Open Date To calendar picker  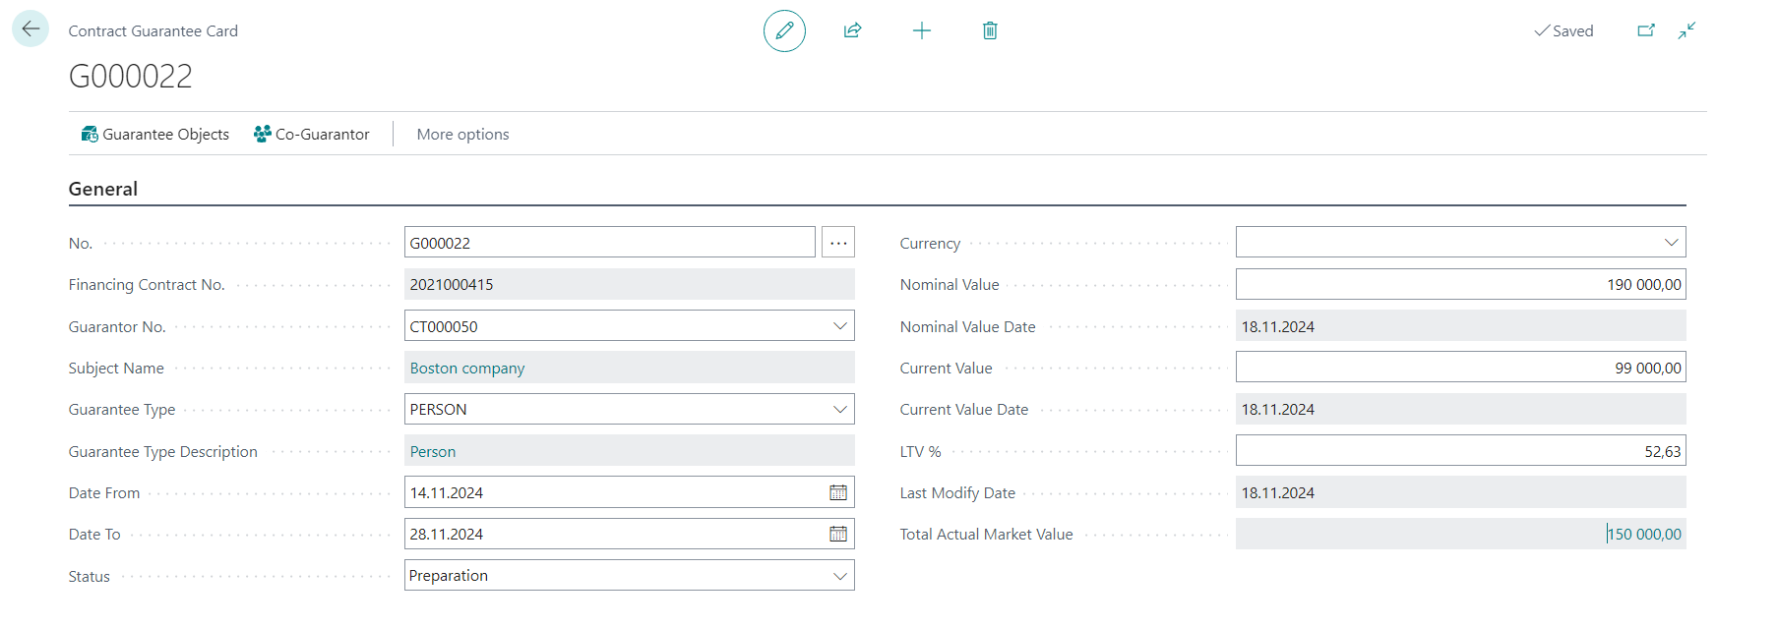(837, 535)
